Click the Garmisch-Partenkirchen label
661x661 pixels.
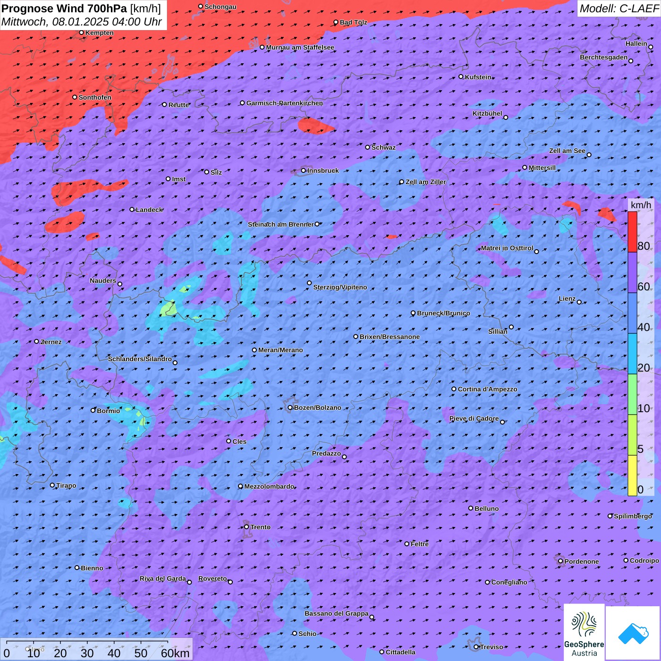(285, 103)
